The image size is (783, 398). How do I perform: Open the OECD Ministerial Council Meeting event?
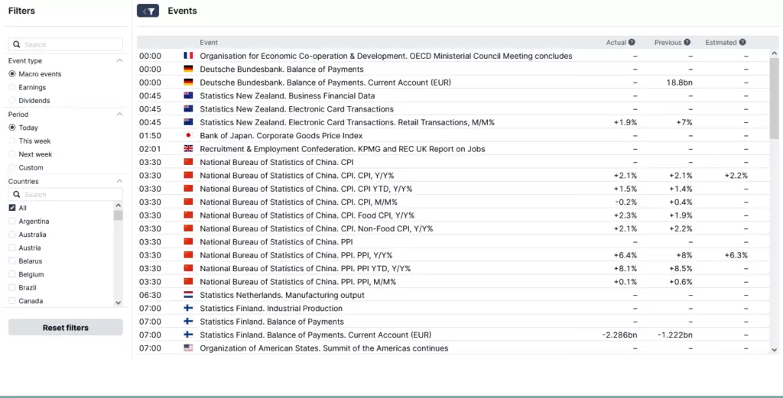tap(386, 56)
